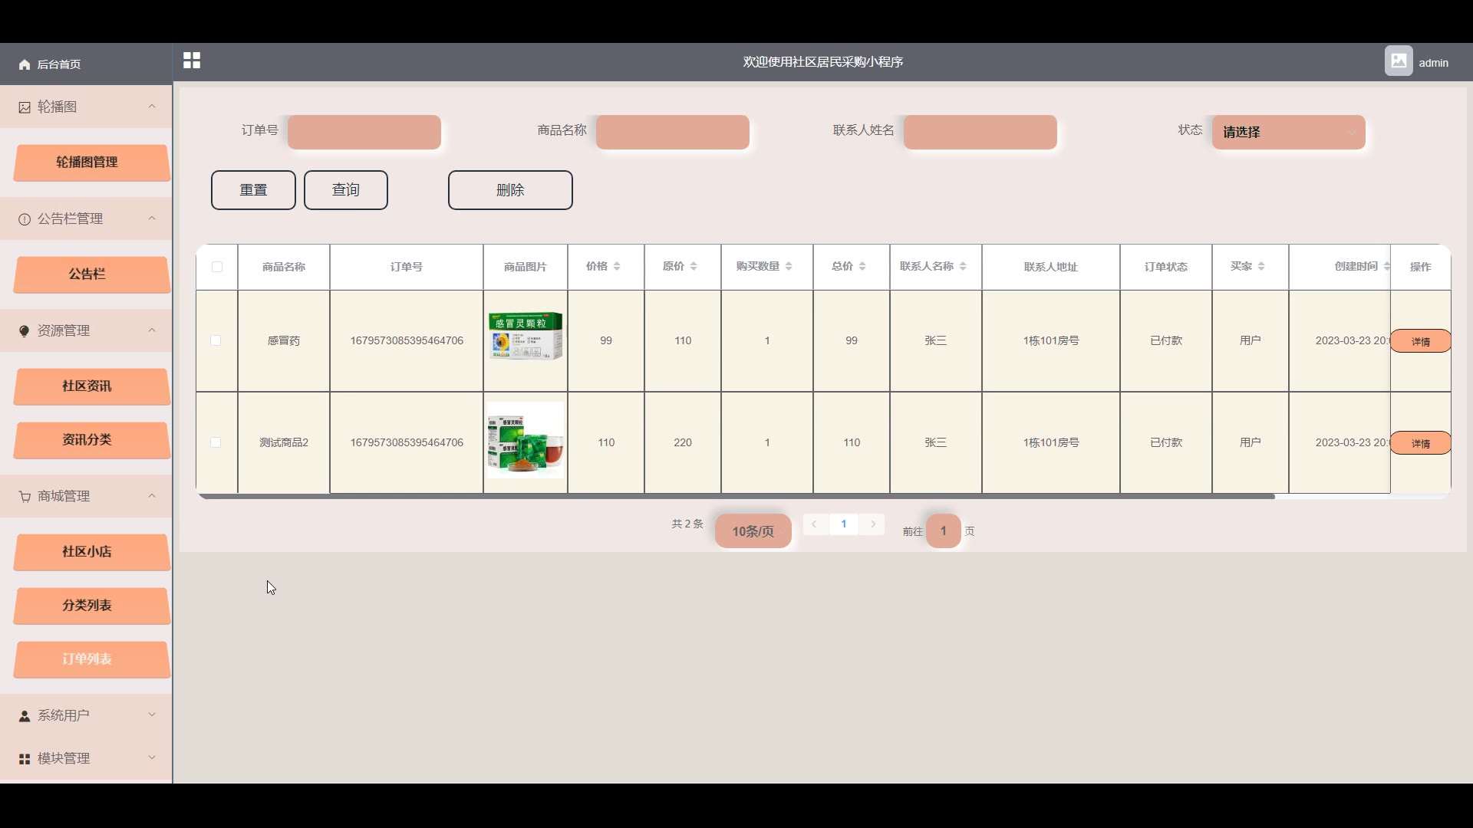Click the home icon beside 后台首页
The width and height of the screenshot is (1473, 828).
click(x=25, y=64)
